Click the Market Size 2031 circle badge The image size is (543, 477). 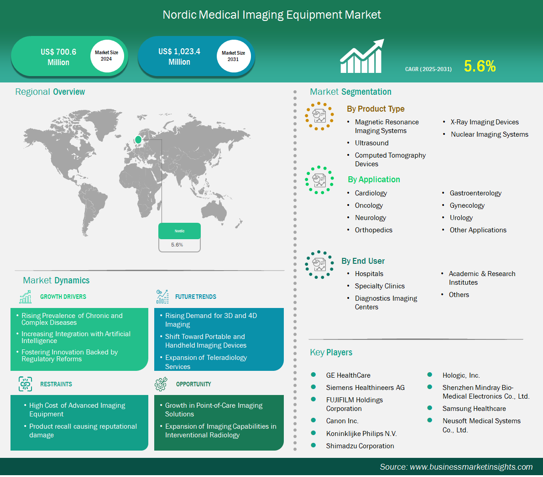pos(233,56)
